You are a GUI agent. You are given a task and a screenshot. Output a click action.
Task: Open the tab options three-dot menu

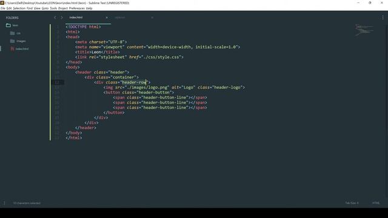pos(383,18)
